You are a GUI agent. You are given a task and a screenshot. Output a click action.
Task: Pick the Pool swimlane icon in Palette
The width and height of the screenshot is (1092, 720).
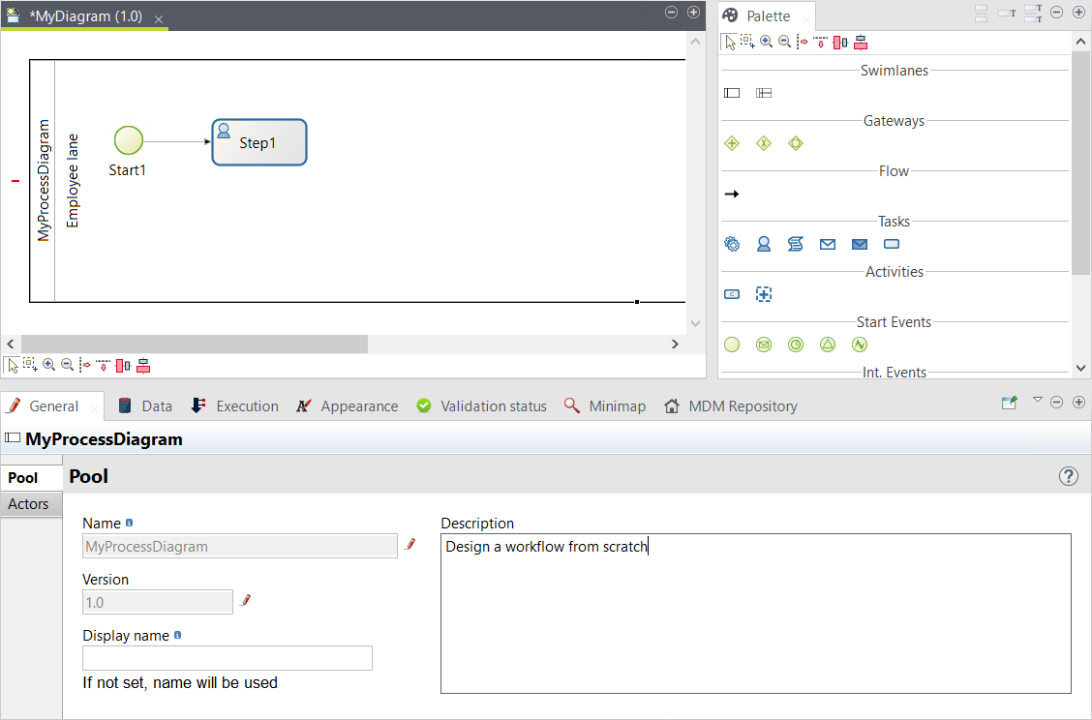[732, 93]
